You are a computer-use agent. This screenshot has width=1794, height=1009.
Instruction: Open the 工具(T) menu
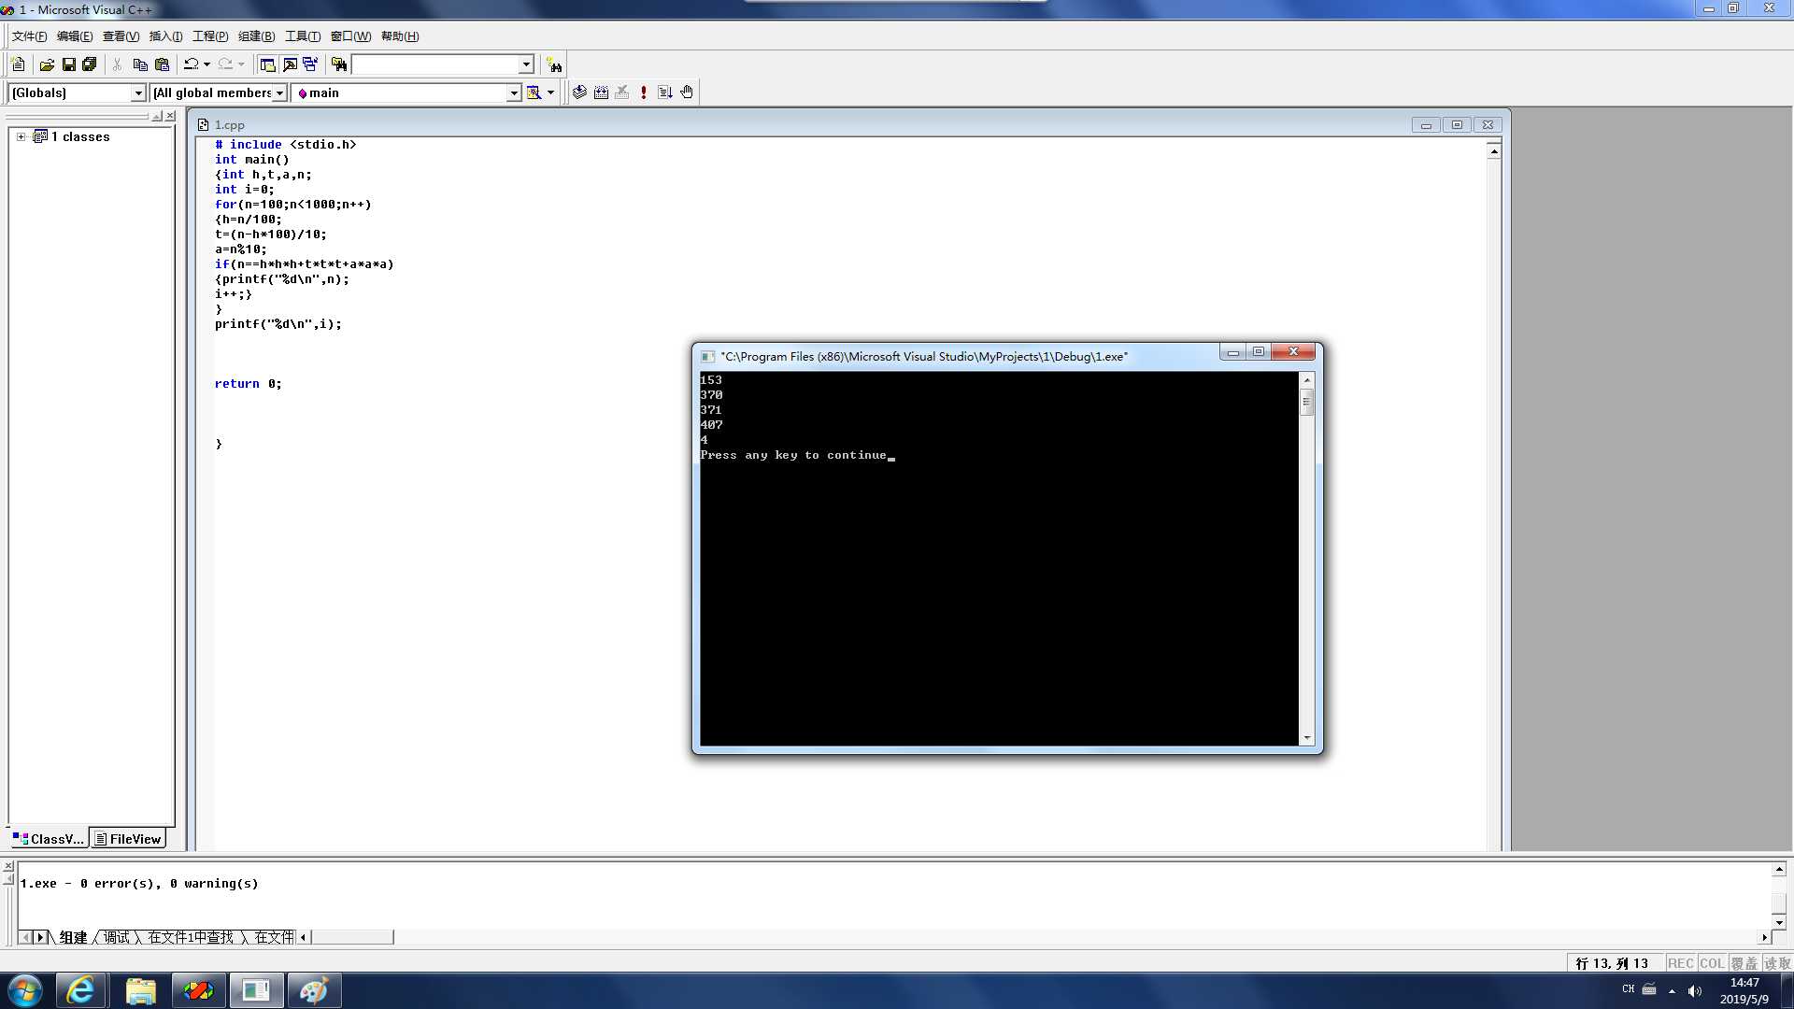click(303, 36)
